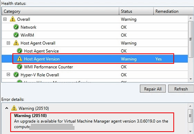Sort by the Category column header
The image size is (194, 134).
pyautogui.click(x=60, y=11)
